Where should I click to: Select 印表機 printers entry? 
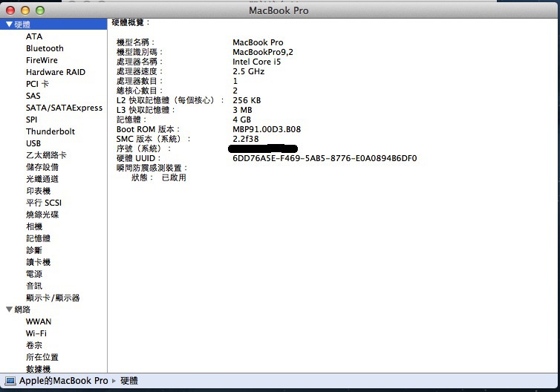pos(38,191)
